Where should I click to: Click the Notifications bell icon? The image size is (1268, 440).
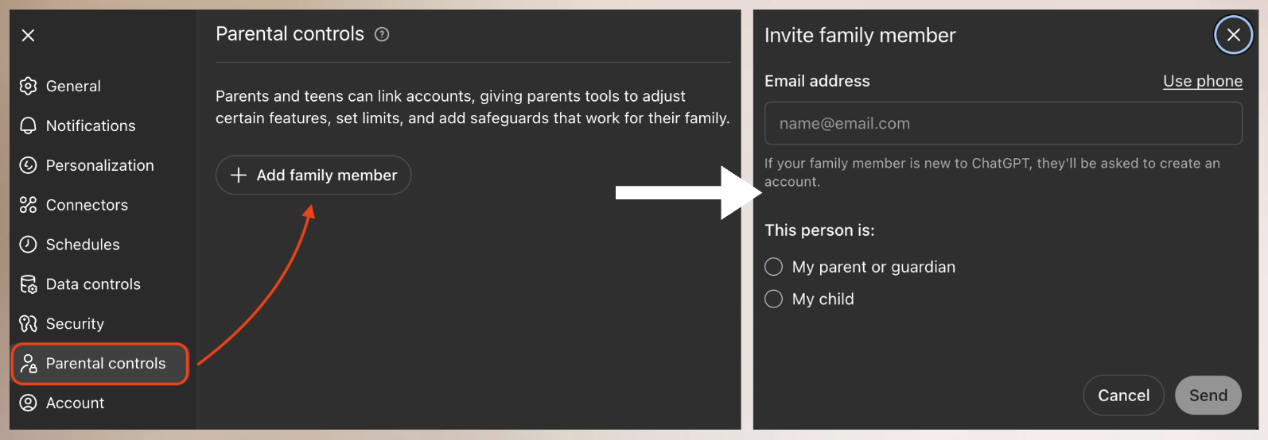tap(29, 125)
